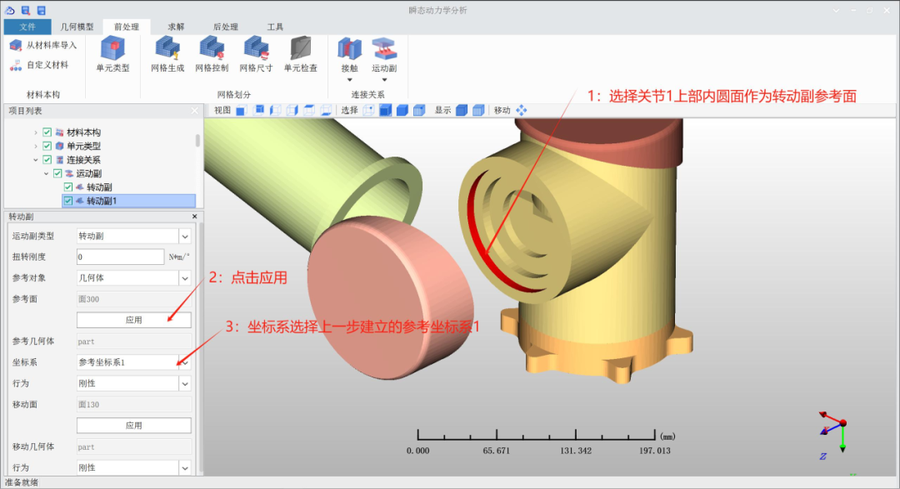Click 应用 button under 参考面
Viewport: 900px width, 489px height.
pos(133,320)
